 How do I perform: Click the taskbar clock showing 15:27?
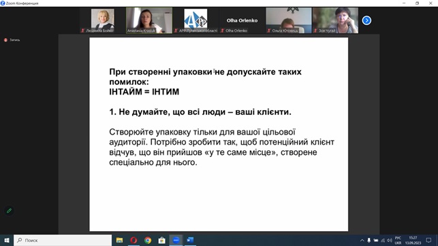click(413, 241)
